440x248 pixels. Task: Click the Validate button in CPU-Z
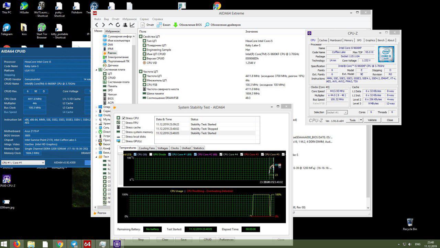pos(372,120)
